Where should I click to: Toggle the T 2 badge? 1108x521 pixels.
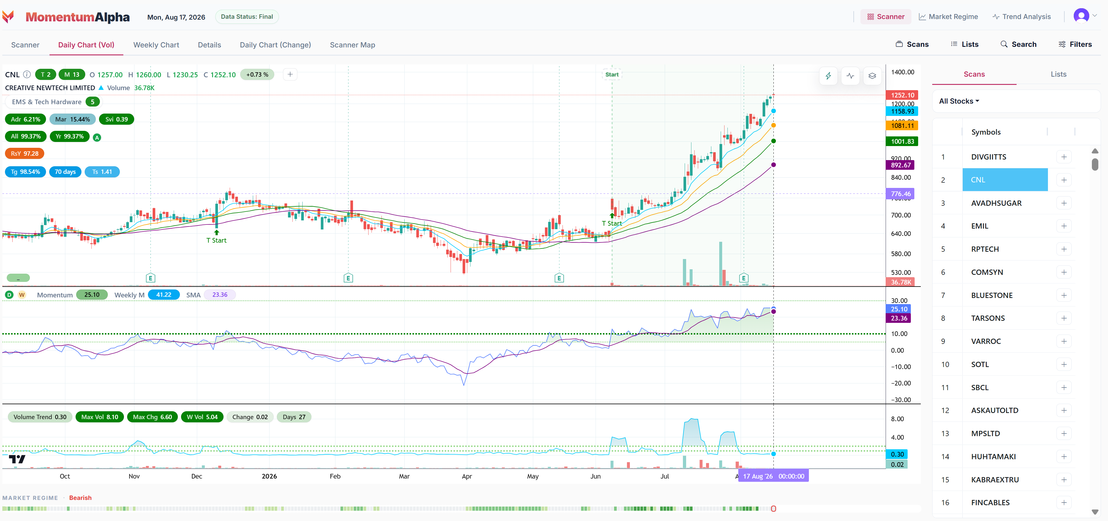(46, 74)
